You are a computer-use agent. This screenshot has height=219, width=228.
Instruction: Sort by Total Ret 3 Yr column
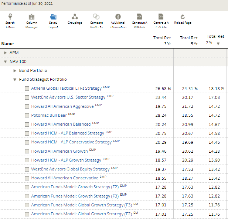pyautogui.click(x=162, y=41)
